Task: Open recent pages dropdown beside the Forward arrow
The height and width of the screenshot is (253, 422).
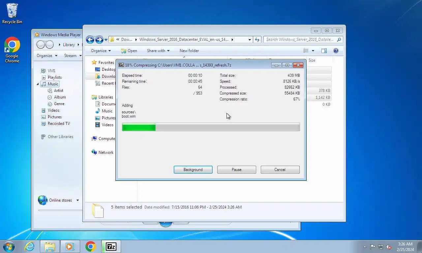Action: (x=106, y=40)
